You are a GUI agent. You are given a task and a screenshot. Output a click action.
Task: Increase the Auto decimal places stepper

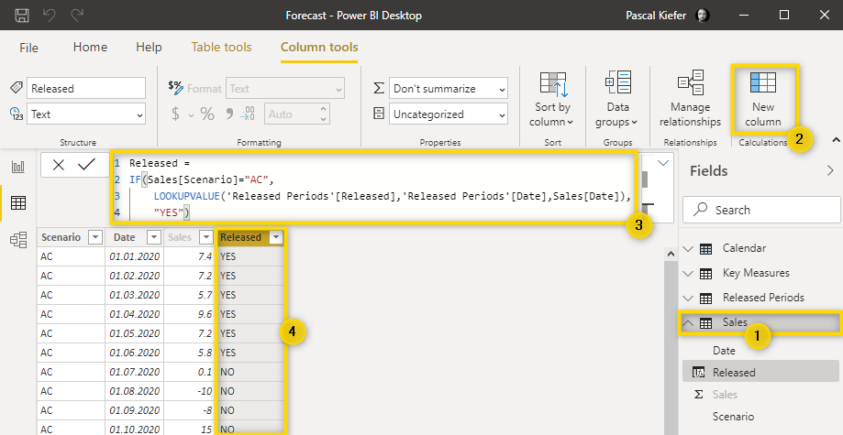point(323,108)
